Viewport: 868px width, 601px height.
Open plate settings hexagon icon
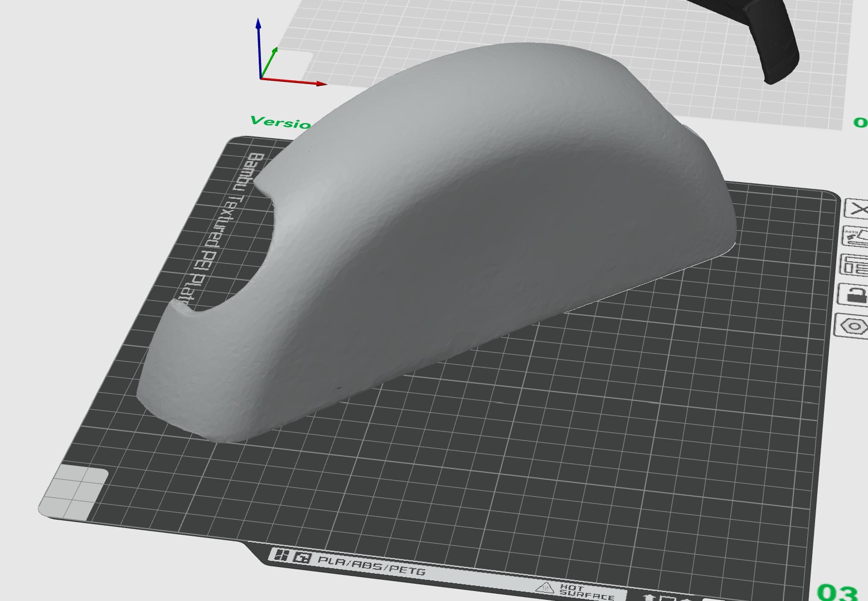point(852,325)
